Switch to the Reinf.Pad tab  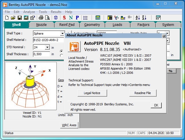click(67, 25)
